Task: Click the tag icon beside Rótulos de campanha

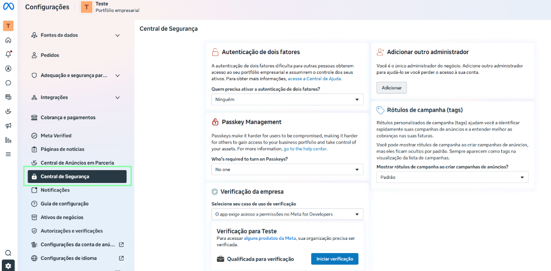Action: click(x=380, y=110)
